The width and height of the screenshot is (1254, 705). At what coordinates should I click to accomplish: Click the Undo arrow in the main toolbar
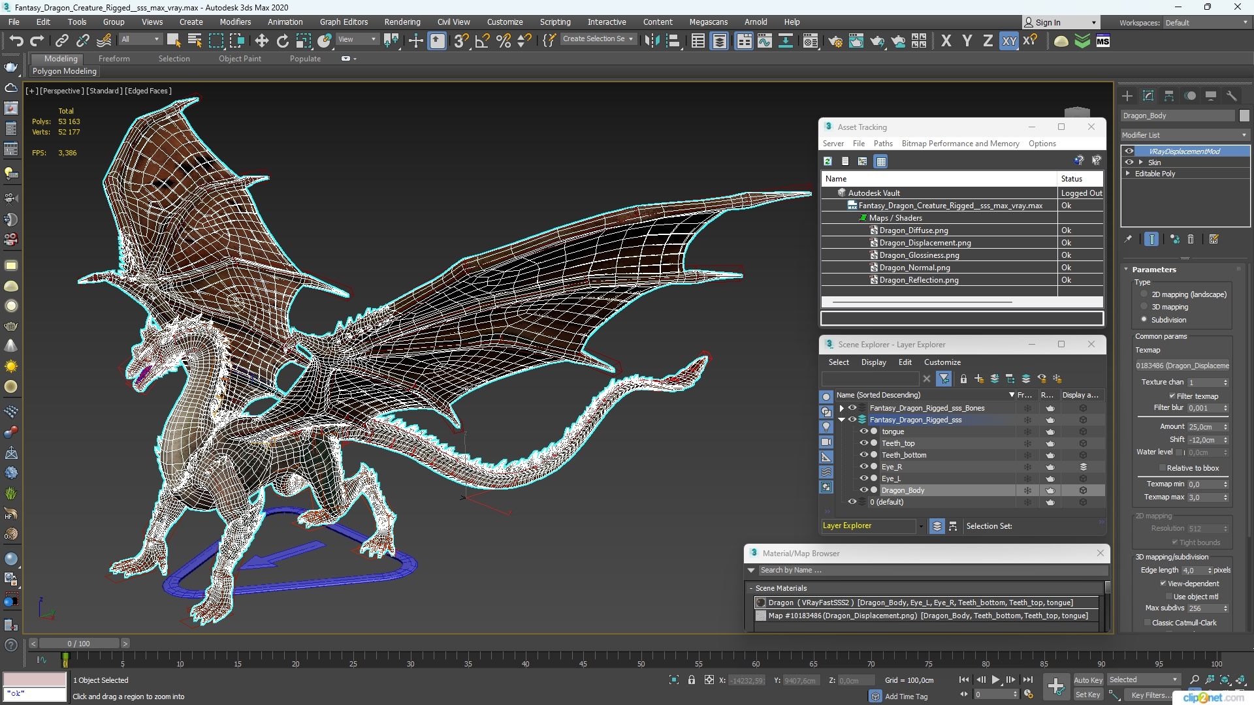pos(16,40)
